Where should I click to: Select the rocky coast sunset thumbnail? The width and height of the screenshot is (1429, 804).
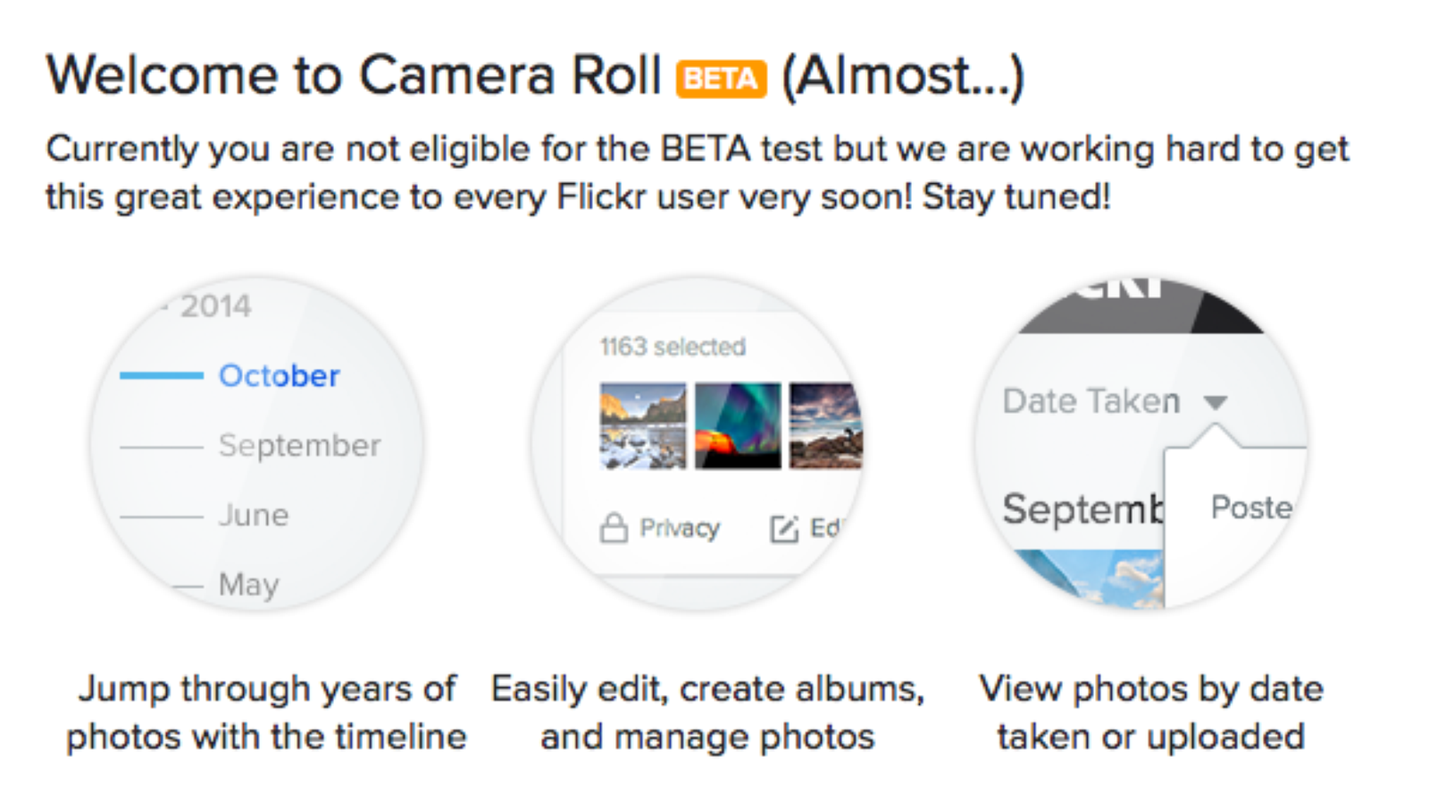click(825, 426)
